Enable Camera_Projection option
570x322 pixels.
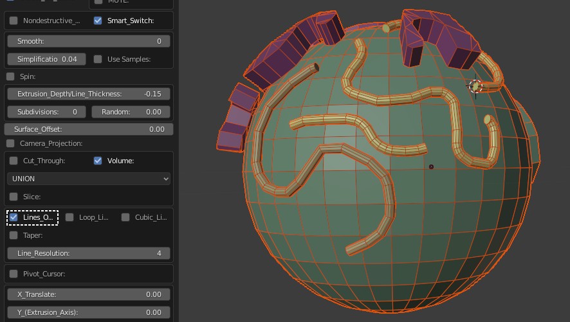(x=10, y=143)
